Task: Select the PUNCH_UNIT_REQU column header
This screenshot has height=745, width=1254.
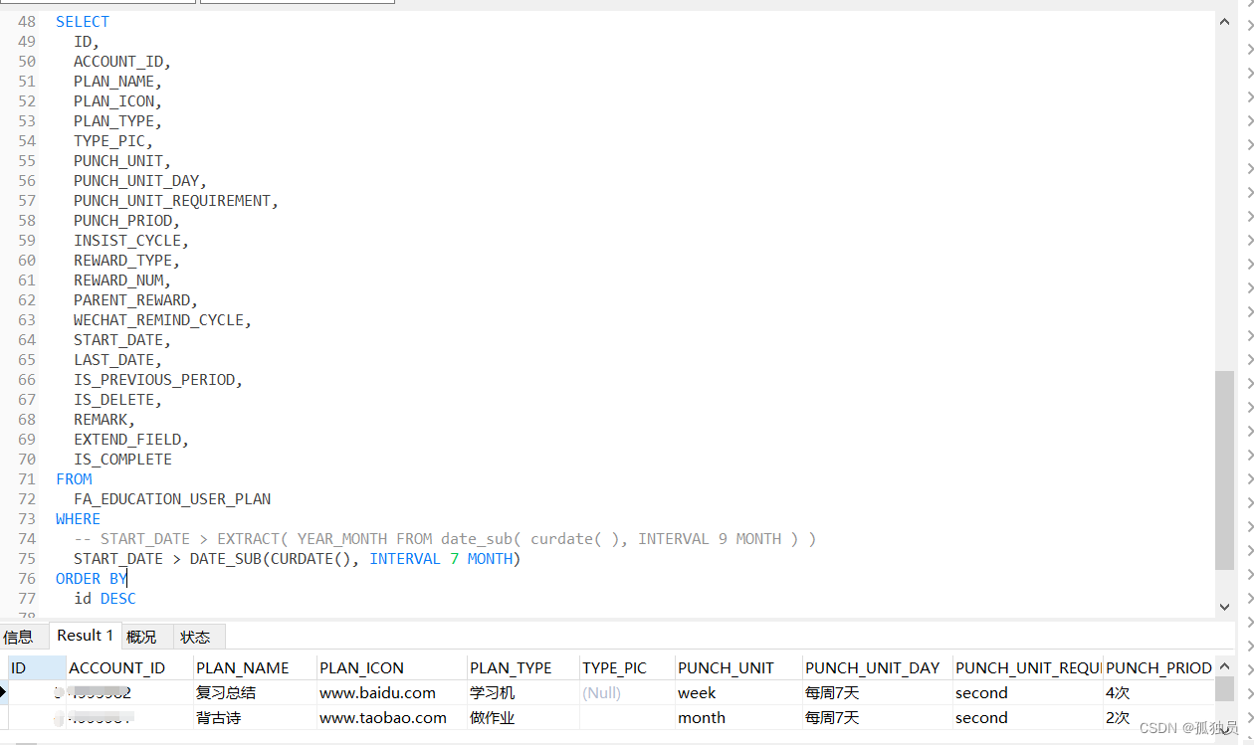Action: [x=1028, y=667]
